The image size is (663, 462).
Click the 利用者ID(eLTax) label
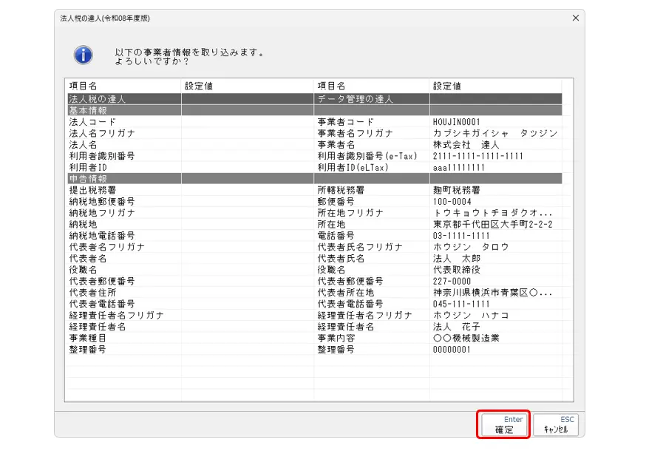click(x=353, y=167)
